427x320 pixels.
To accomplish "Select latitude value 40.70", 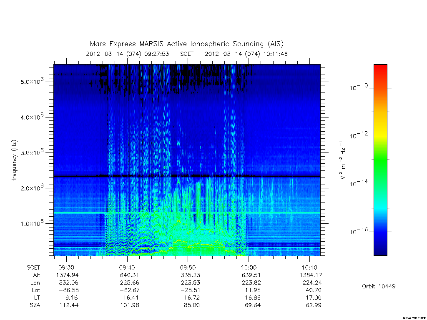I will point(314,290).
